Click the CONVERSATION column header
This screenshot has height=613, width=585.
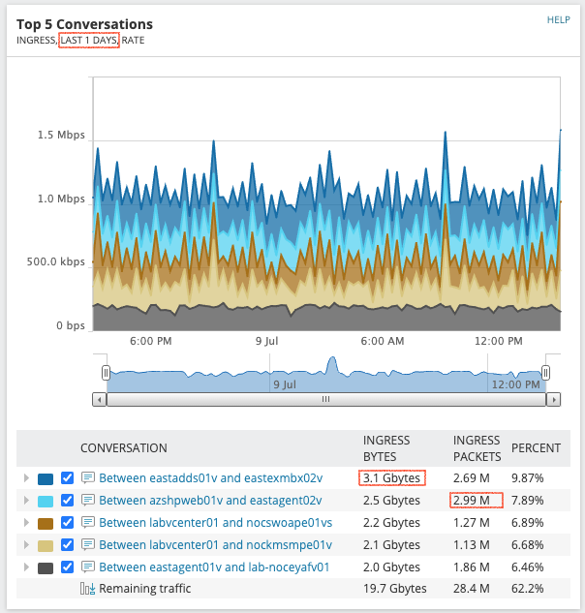coord(124,448)
